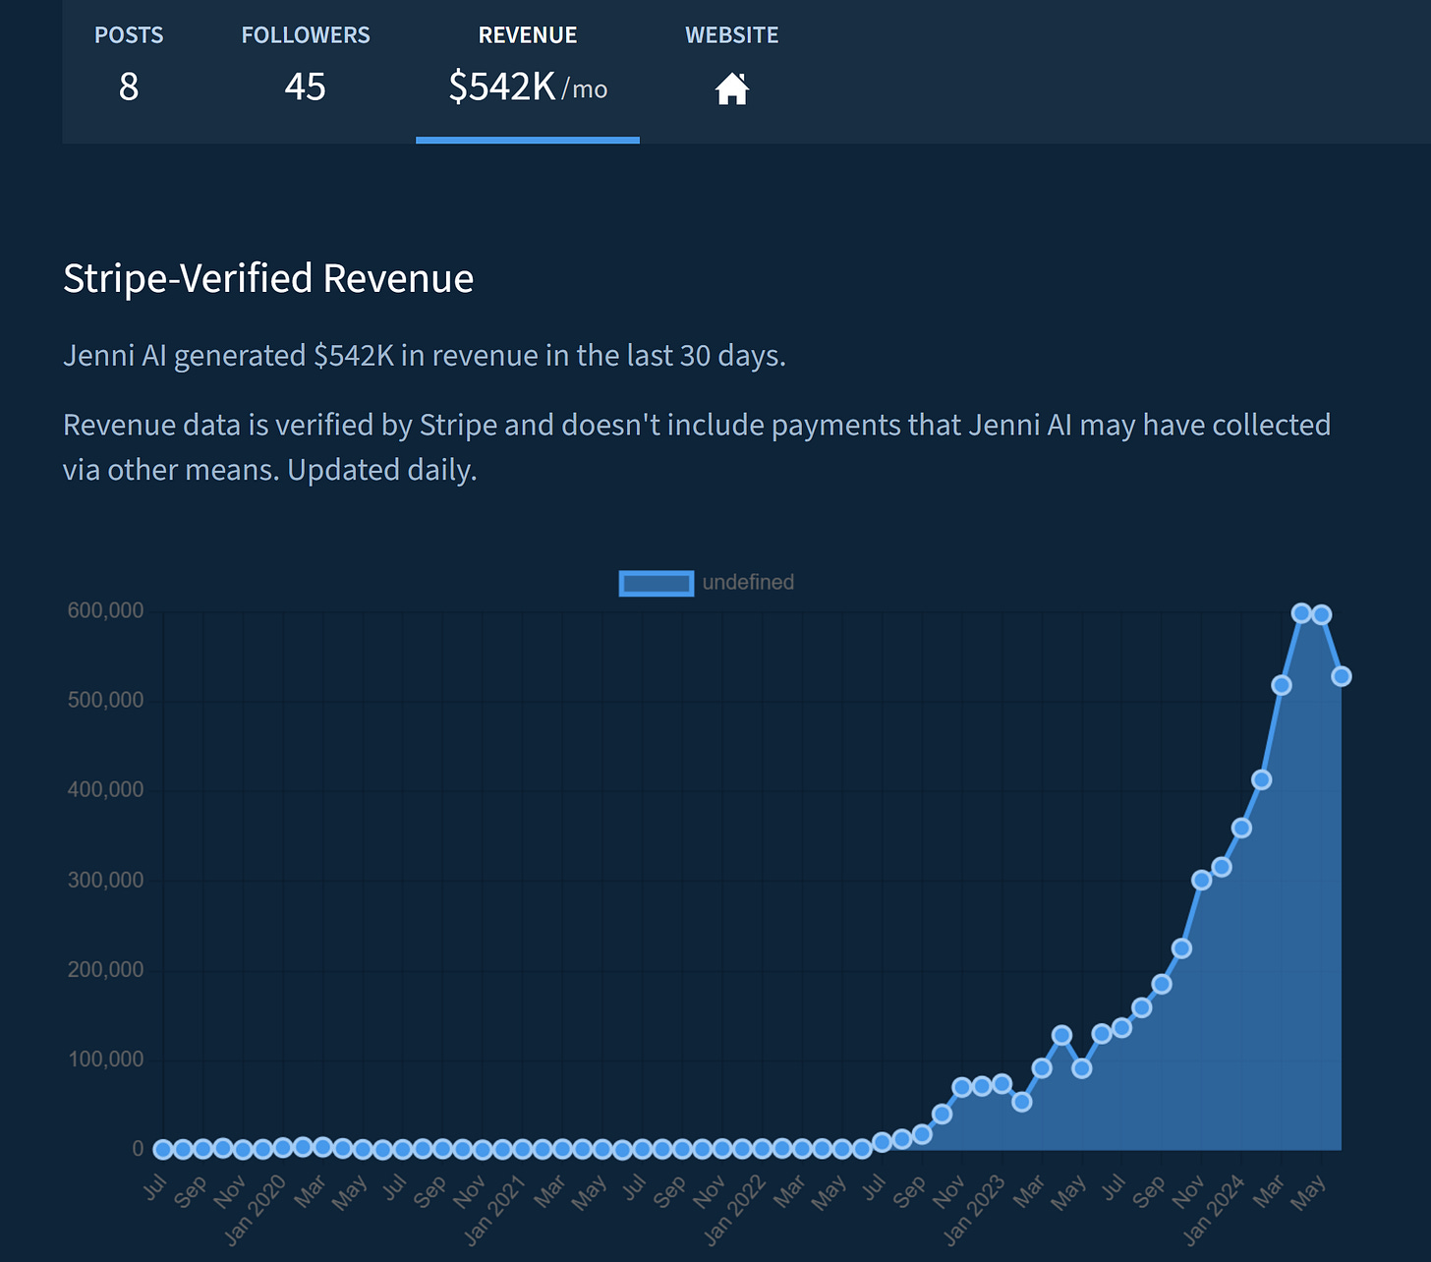Image resolution: width=1431 pixels, height=1262 pixels.
Task: Click the 100,000 y-axis label
Action: tap(105, 1059)
